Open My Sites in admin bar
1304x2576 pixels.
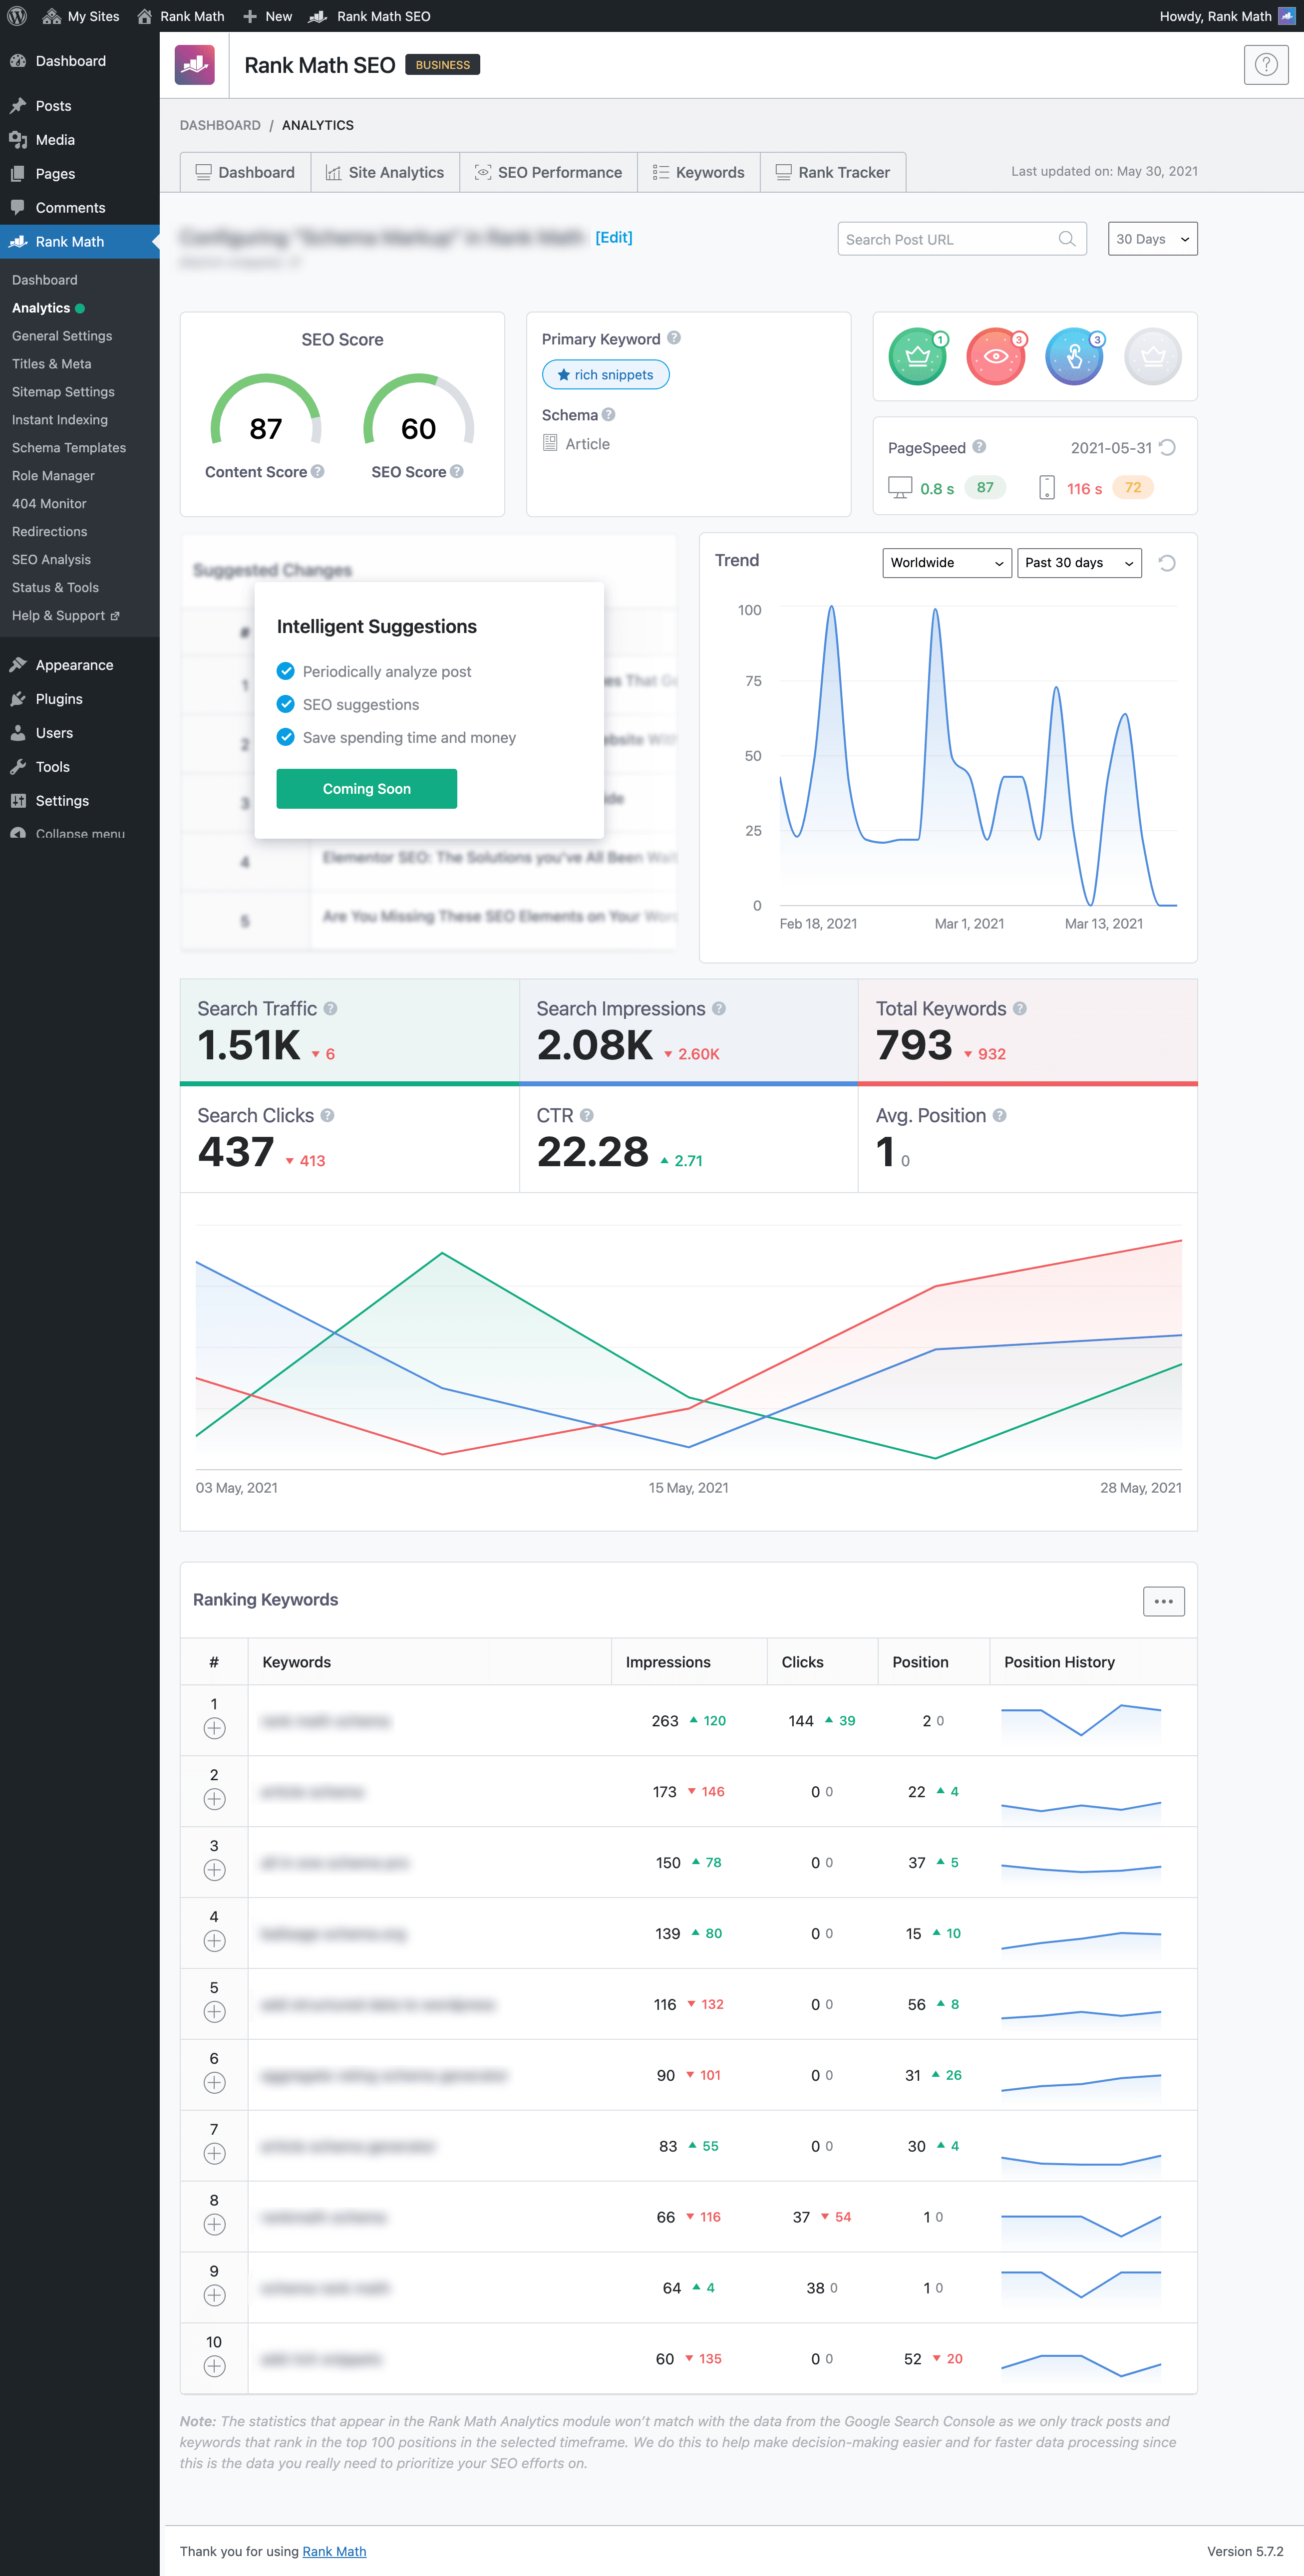(81, 16)
